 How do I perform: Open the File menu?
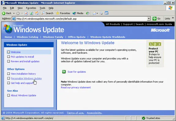point(5,8)
